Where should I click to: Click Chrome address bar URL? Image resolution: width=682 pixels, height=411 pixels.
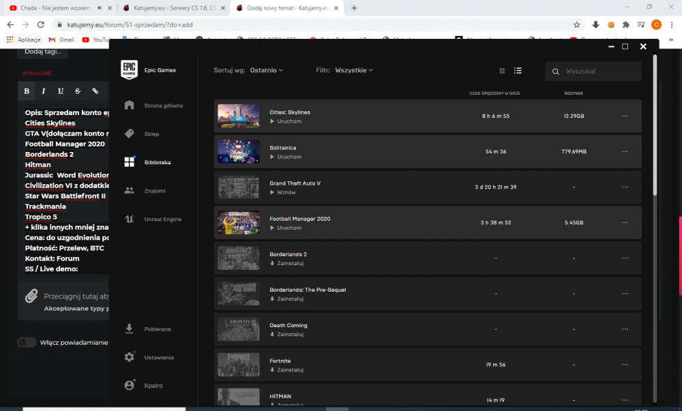pyautogui.click(x=130, y=25)
